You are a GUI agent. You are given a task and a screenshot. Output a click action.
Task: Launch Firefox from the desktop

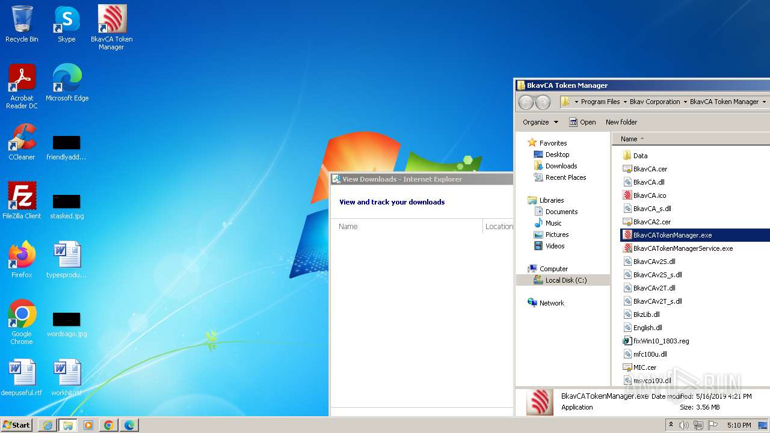point(22,259)
